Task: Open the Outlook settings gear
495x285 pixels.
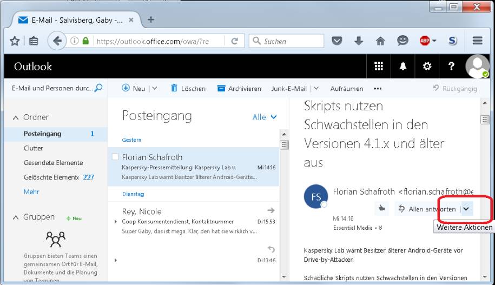Action: click(427, 67)
